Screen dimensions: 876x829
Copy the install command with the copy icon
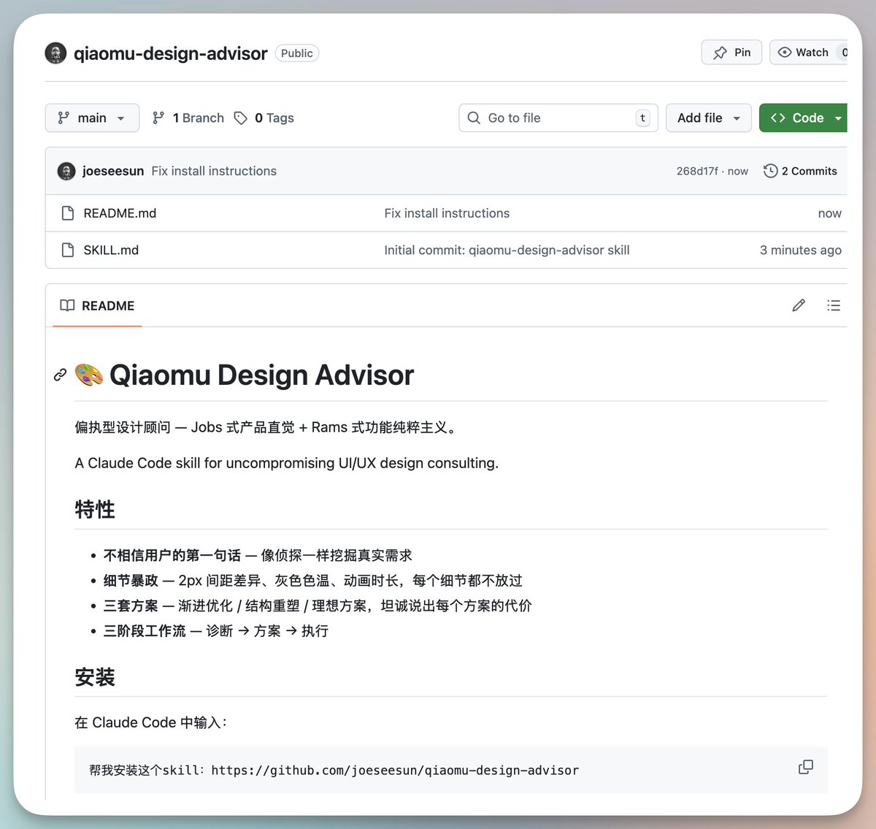click(806, 767)
